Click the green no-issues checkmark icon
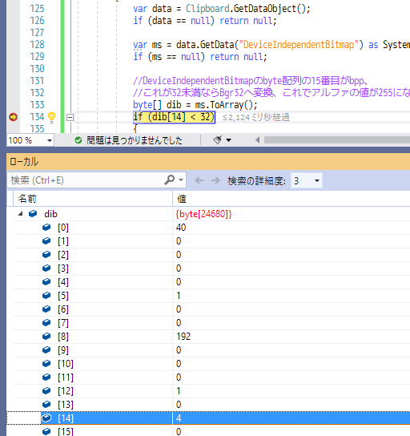The width and height of the screenshot is (410, 436). (78, 140)
